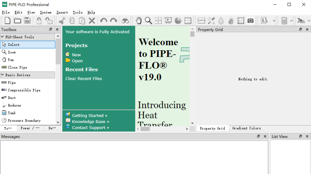
Task: Open the System menu
Action: [46, 12]
